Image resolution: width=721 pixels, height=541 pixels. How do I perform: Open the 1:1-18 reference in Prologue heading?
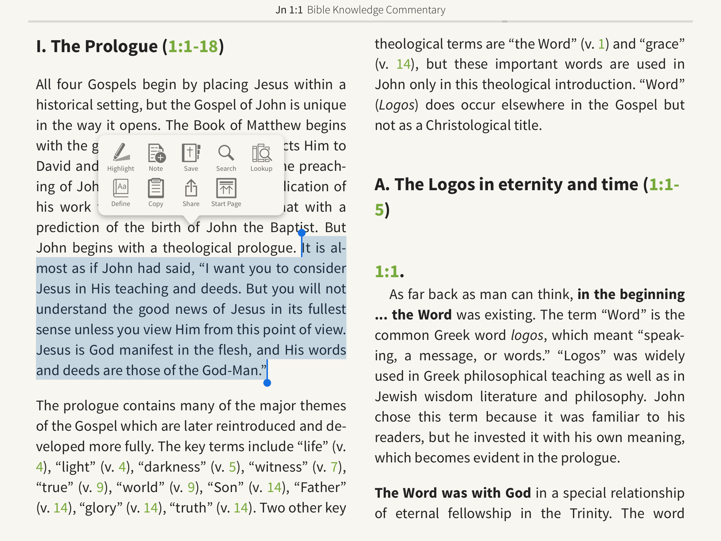pyautogui.click(x=193, y=46)
